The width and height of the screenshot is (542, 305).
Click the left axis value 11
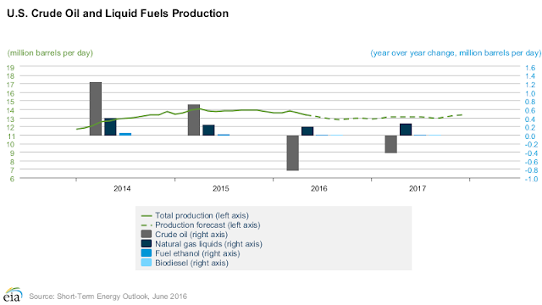click(x=10, y=136)
